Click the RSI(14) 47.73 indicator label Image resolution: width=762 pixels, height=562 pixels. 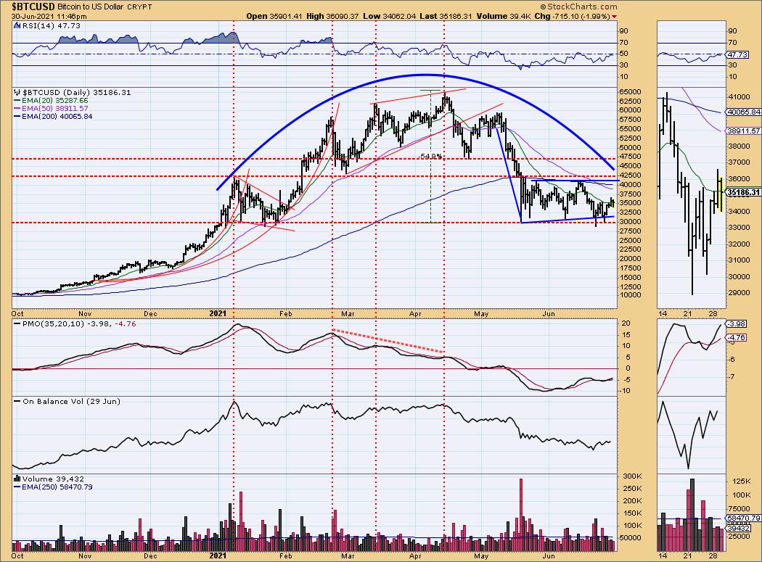(52, 26)
